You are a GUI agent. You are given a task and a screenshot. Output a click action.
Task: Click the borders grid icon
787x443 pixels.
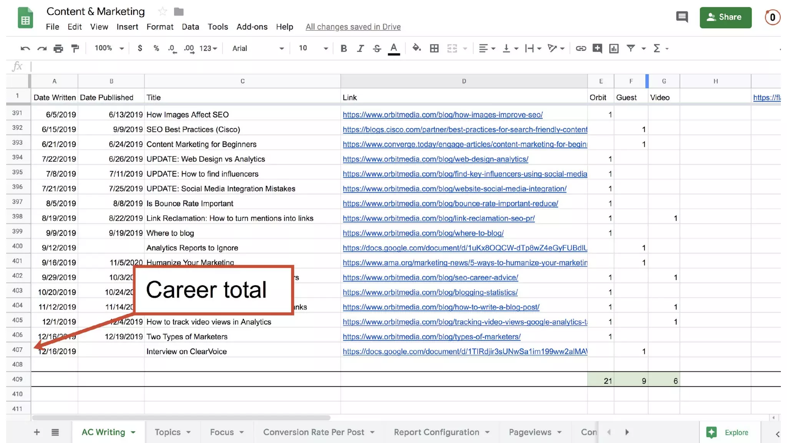pos(434,48)
